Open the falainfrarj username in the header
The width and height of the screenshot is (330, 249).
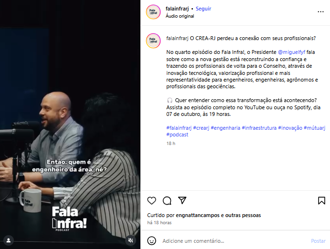tap(177, 9)
